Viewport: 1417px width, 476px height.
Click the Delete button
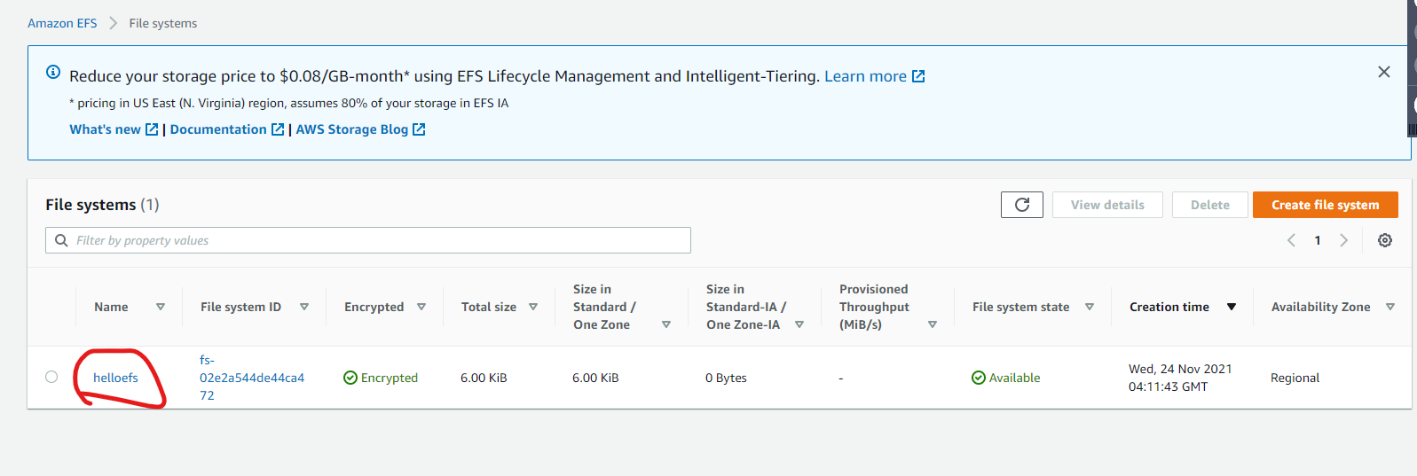(x=1210, y=205)
